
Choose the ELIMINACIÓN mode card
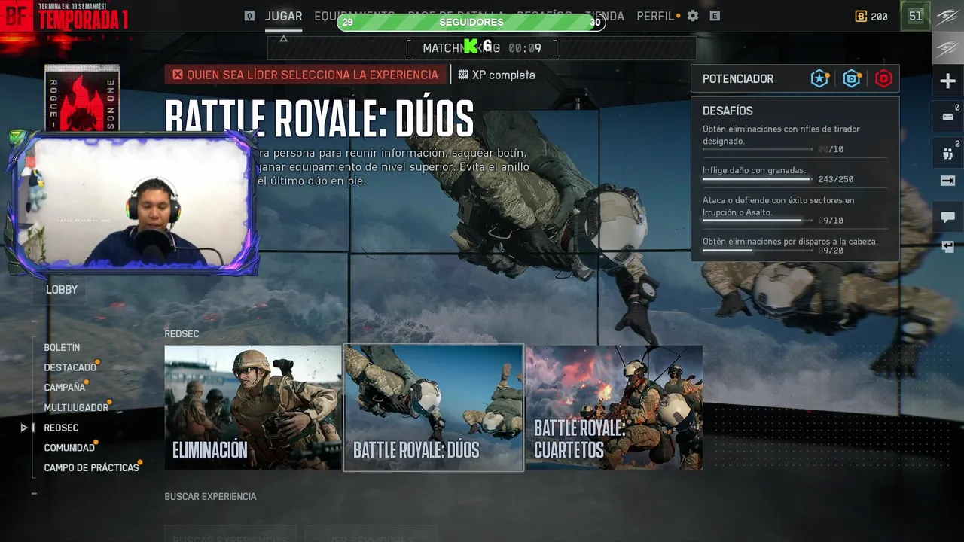coord(253,407)
